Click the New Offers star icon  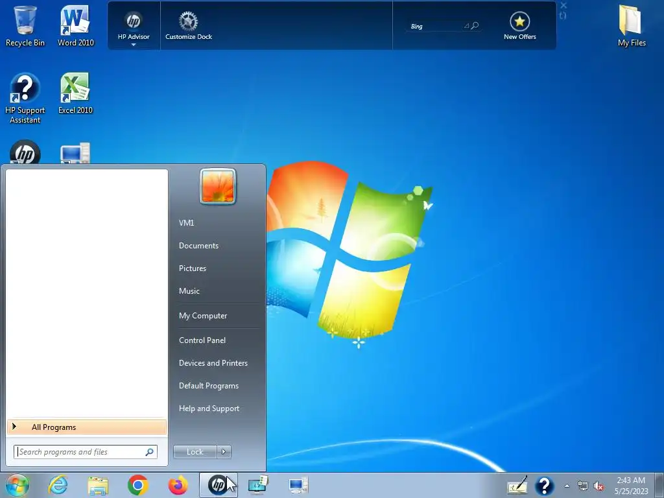(x=519, y=21)
